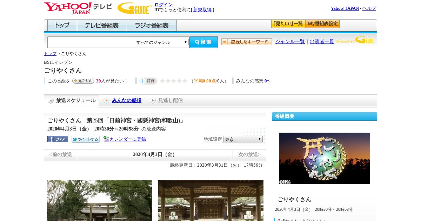Click the plus 見たい! button icon

tap(83, 81)
